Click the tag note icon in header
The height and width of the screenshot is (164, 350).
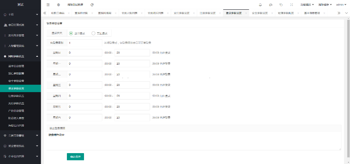click(281, 5)
